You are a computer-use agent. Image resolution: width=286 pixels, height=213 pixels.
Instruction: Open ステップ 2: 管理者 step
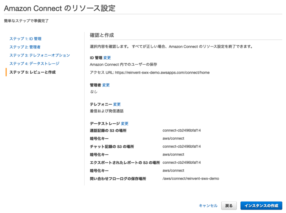point(25,47)
